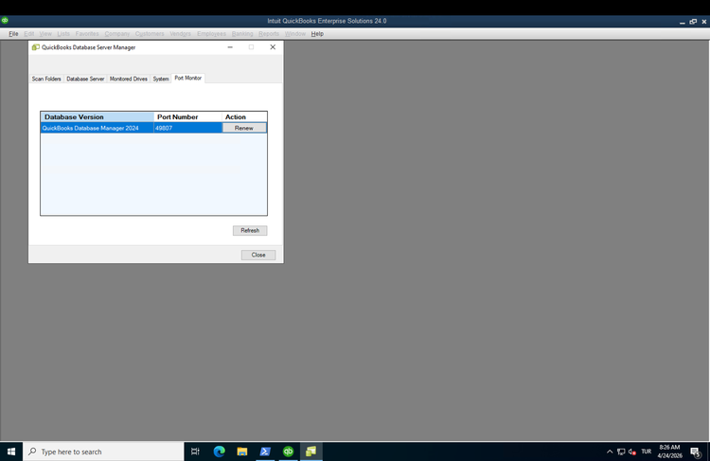Open Task View on the taskbar
710x461 pixels.
coord(195,452)
